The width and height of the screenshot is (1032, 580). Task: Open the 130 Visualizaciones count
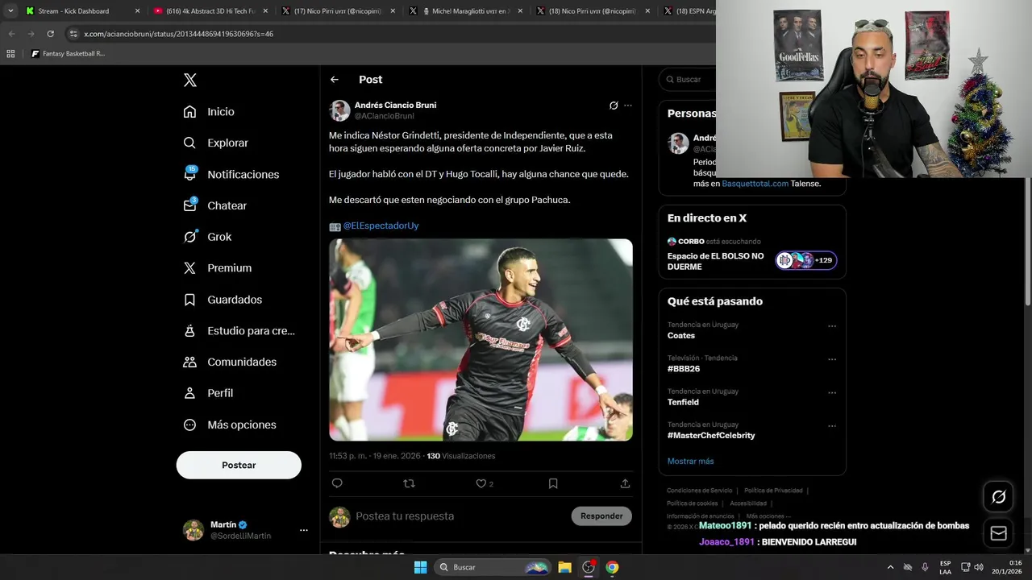461,456
